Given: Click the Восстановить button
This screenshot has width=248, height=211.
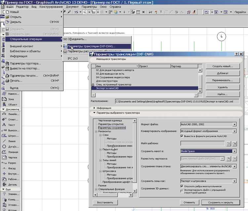Looking at the screenshot, I should pos(105,202).
